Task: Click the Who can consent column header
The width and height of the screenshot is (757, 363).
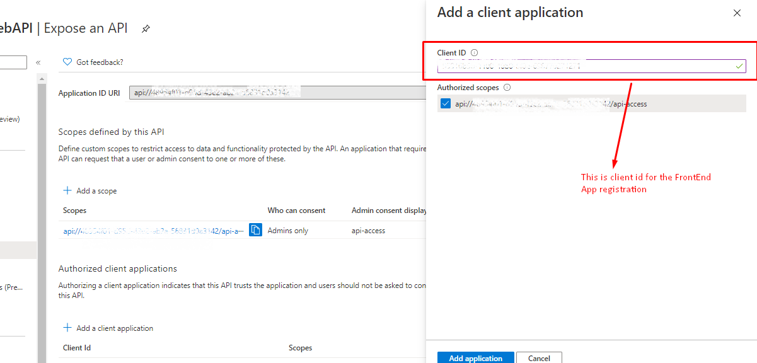Action: coord(296,210)
